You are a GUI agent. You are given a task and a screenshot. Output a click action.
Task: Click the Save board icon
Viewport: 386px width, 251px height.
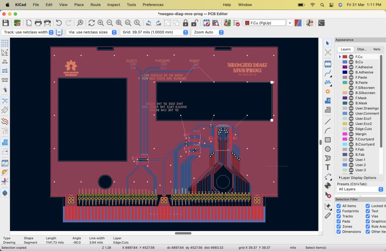pyautogui.click(x=5, y=23)
